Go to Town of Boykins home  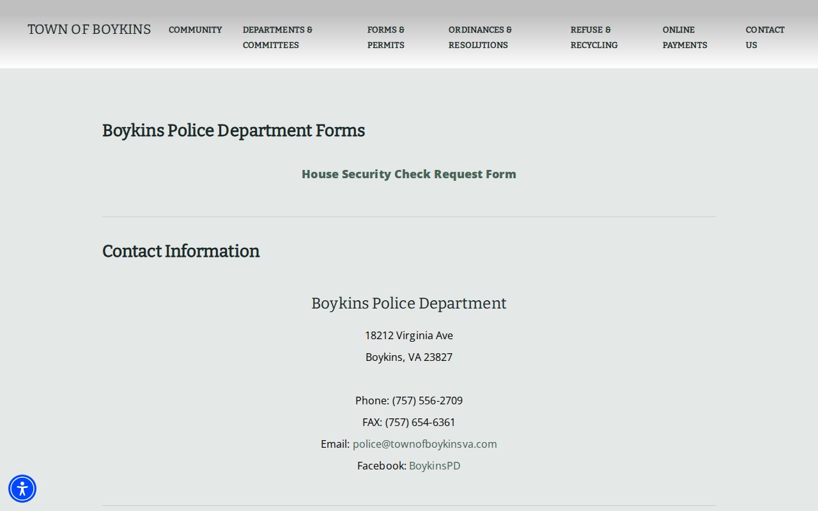(x=89, y=29)
